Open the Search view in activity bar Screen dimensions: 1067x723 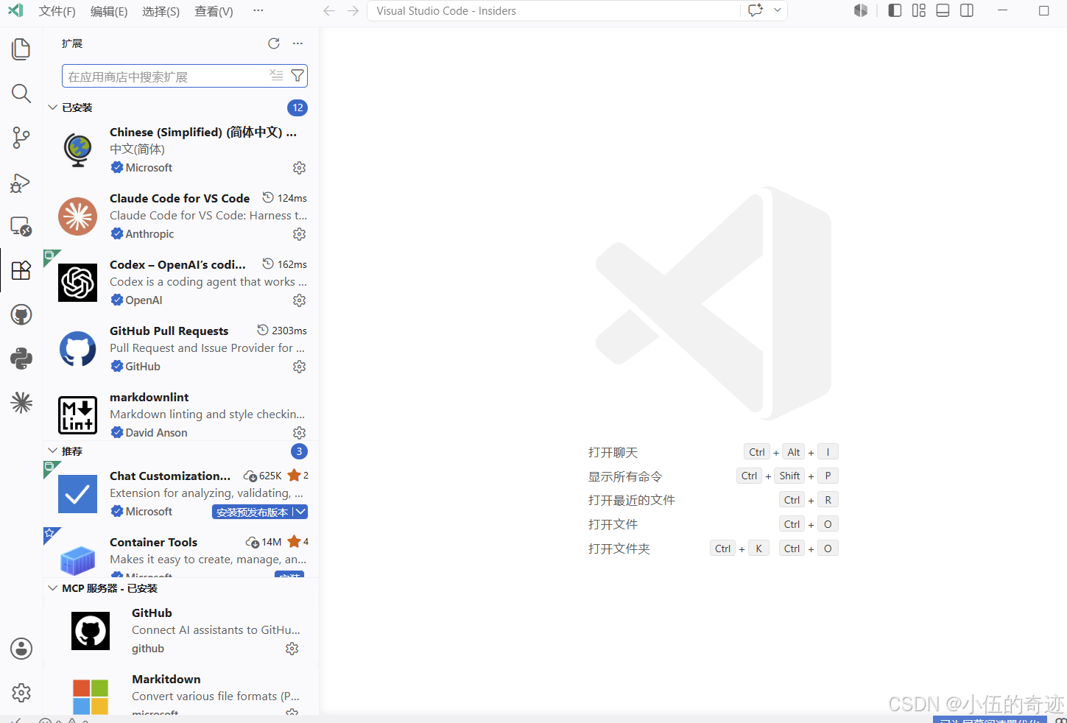click(21, 94)
